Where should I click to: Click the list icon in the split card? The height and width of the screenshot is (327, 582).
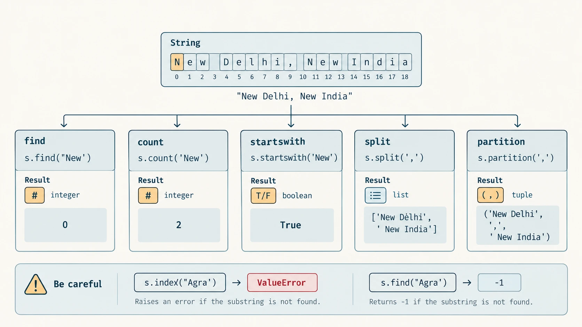click(375, 195)
